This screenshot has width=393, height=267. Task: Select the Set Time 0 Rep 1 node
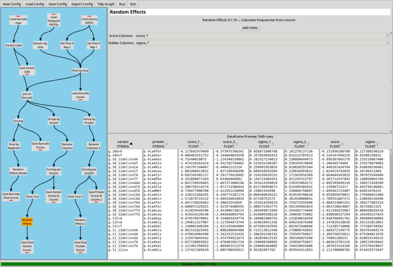click(93, 45)
